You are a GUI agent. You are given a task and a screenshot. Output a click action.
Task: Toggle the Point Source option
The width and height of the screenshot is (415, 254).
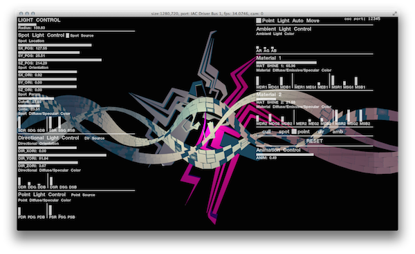click(x=83, y=195)
